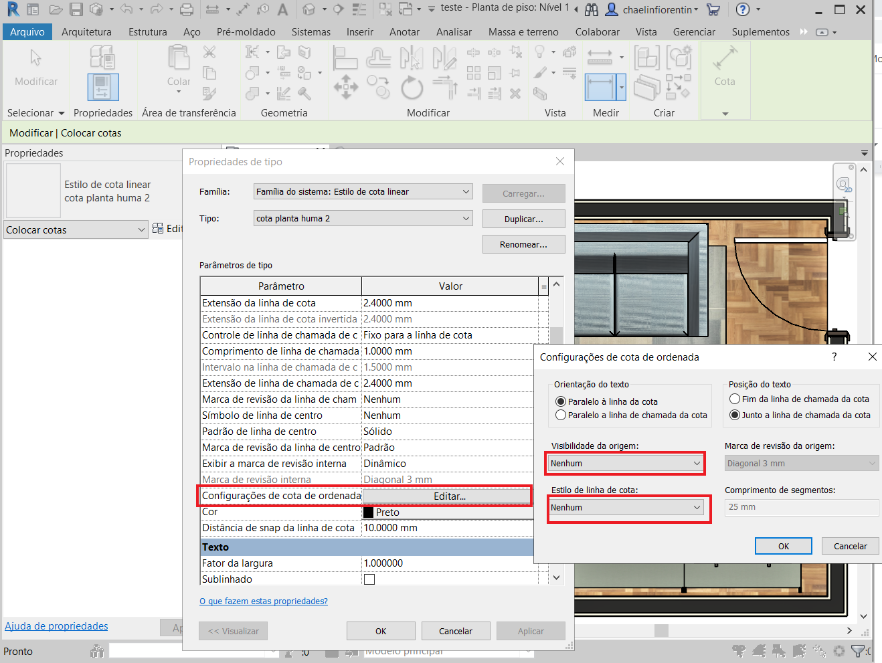This screenshot has width=882, height=663.
Task: Switch to the Suplementos ribbon tab
Action: coord(760,31)
